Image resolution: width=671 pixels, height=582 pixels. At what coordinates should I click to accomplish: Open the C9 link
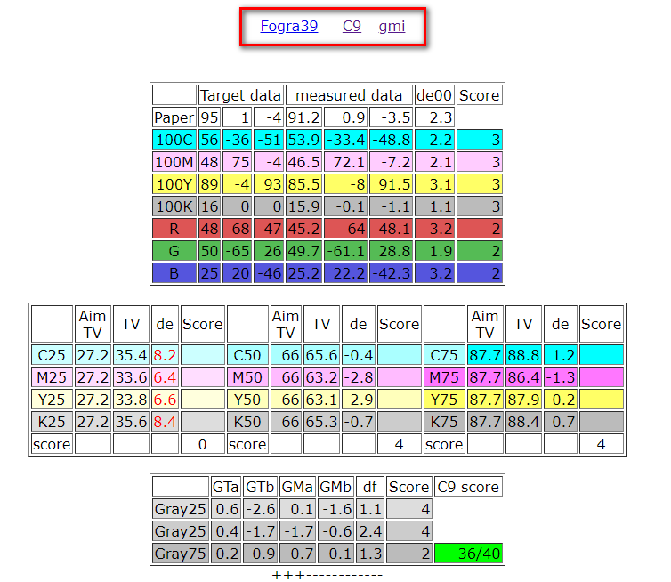tap(352, 26)
